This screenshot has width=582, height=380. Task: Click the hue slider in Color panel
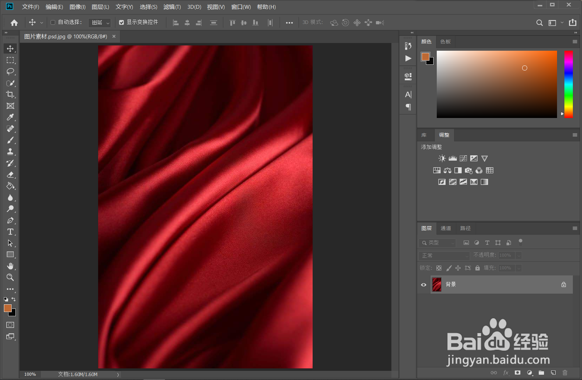pyautogui.click(x=569, y=84)
